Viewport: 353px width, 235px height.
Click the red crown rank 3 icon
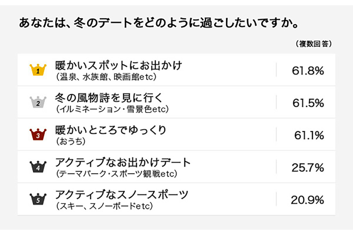point(39,134)
